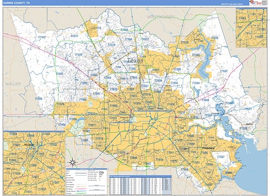Viewport: 270px width, 196px height.
Task: Click ZIP code label 77091
Action: pos(133,96)
